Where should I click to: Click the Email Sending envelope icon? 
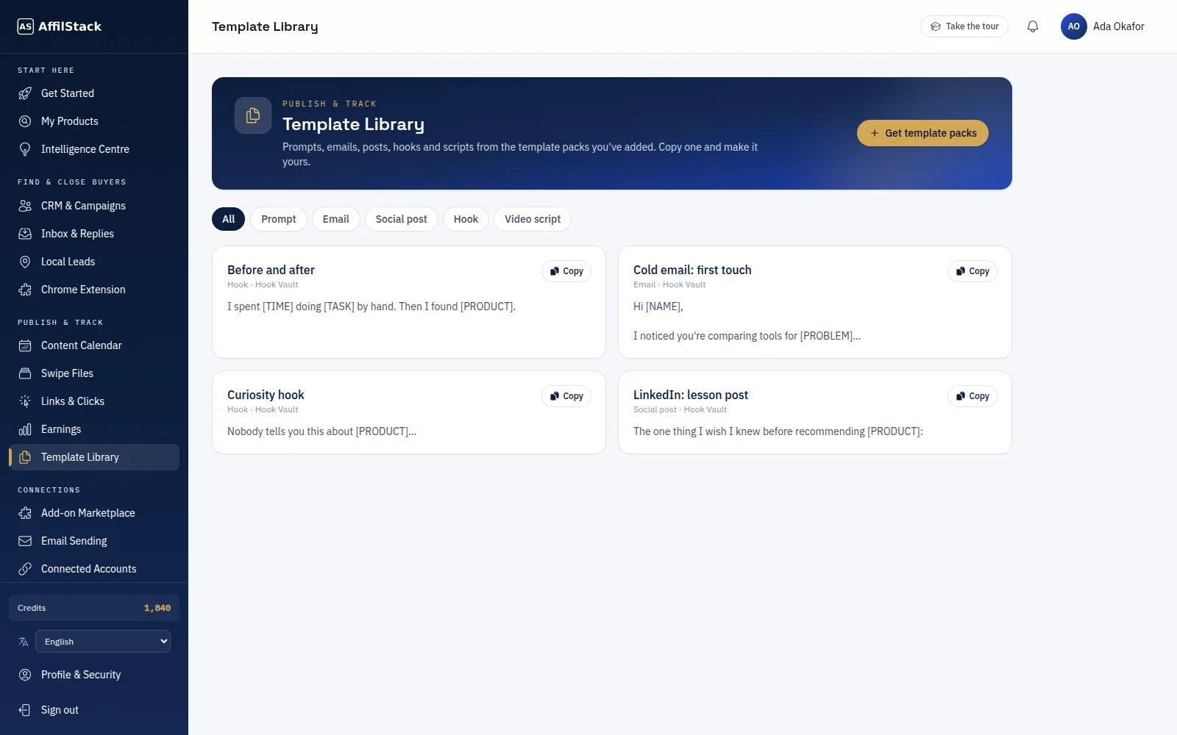tap(25, 541)
